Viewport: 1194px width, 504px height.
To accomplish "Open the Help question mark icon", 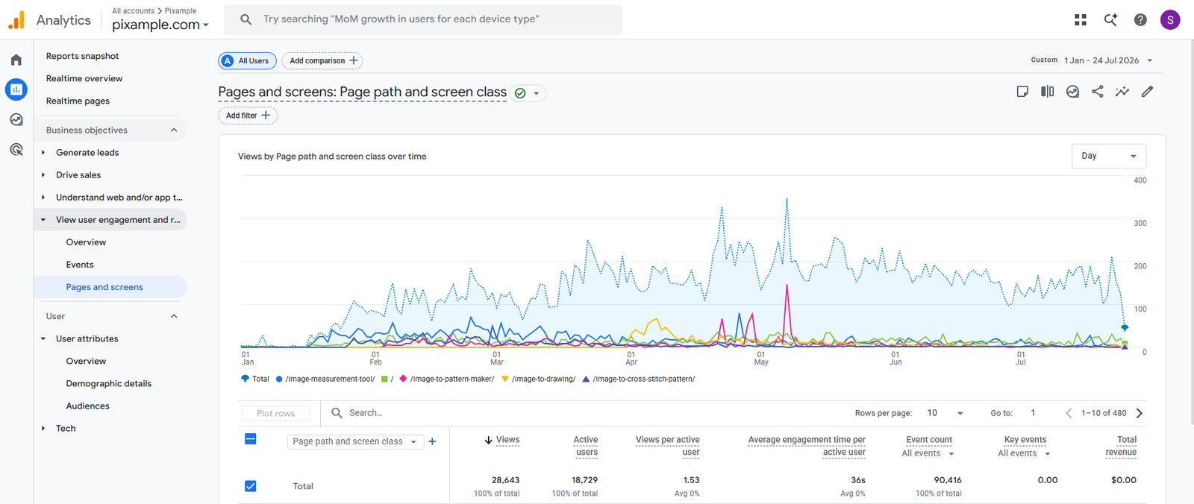I will point(1140,20).
